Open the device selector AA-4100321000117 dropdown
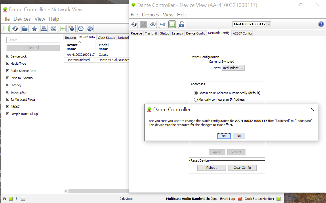This screenshot has height=203, width=326. tap(252, 24)
